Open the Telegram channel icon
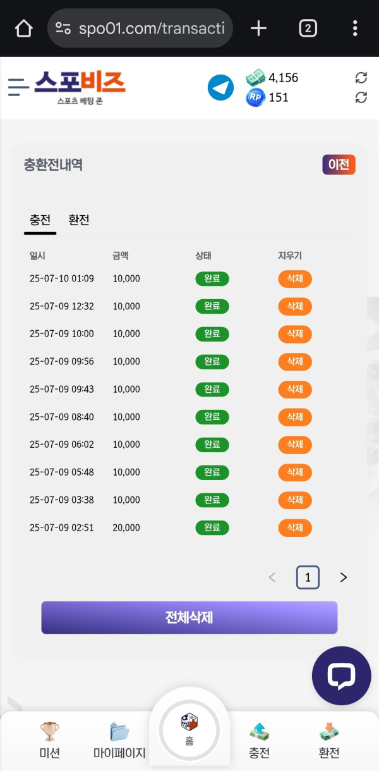 tap(220, 87)
